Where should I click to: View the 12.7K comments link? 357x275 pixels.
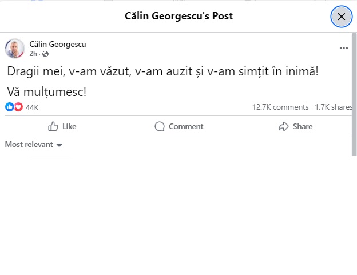click(x=280, y=107)
